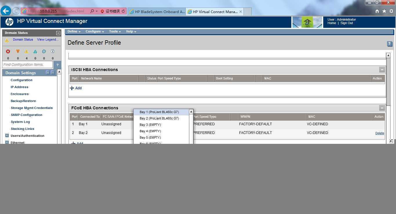Collapse the Domain Status panel
Image resolution: width=396 pixels, height=214 pixels.
tap(58, 33)
